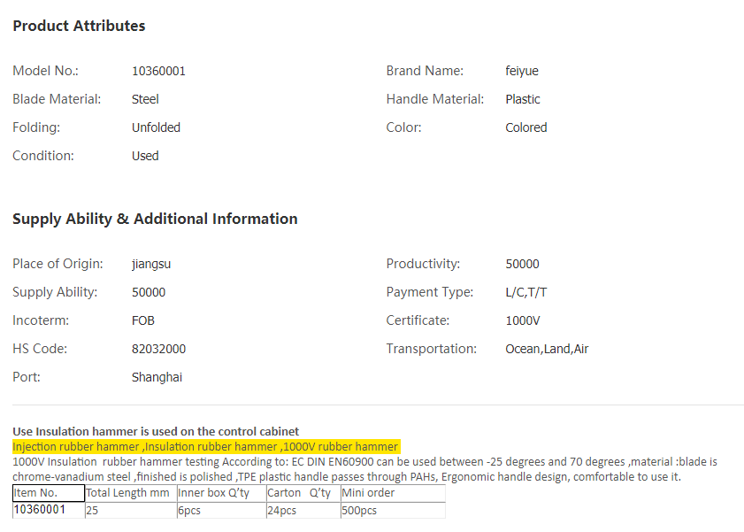744x532 pixels.
Task: Click Place of Origin value jiangsu
Action: coord(150,264)
